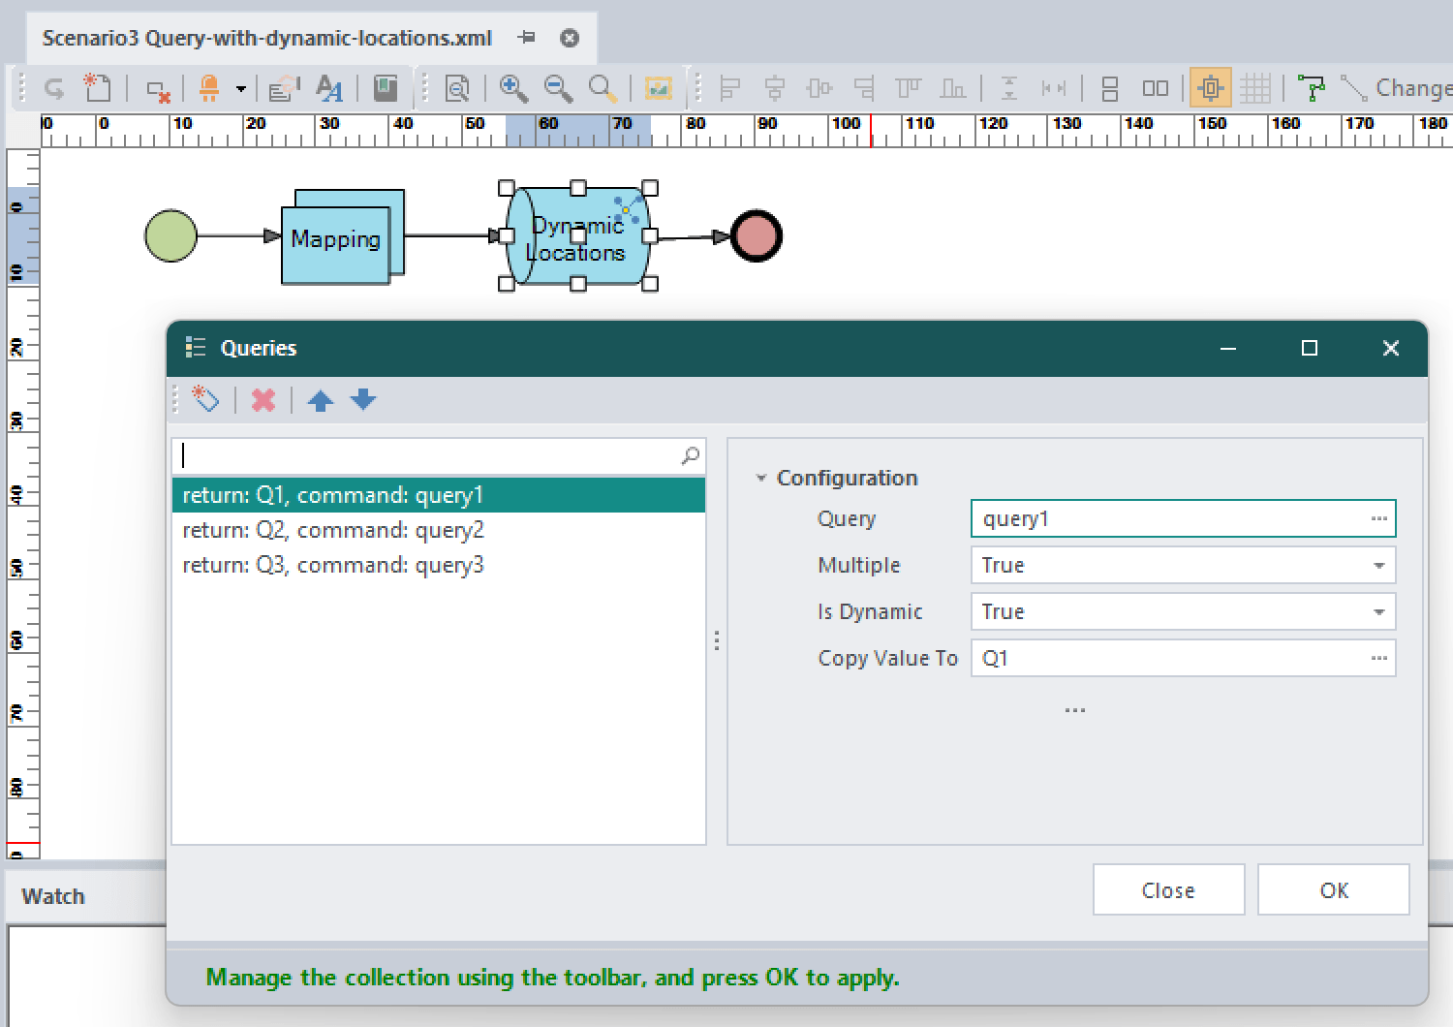Click the new document icon with star
This screenshot has height=1027, width=1453.
(97, 88)
